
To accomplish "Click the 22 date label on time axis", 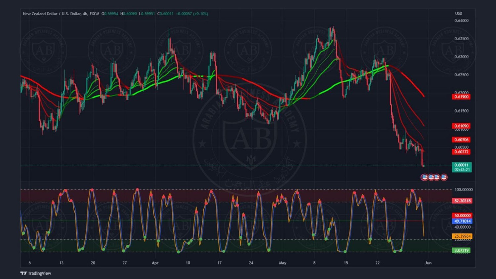I will 377,263.
